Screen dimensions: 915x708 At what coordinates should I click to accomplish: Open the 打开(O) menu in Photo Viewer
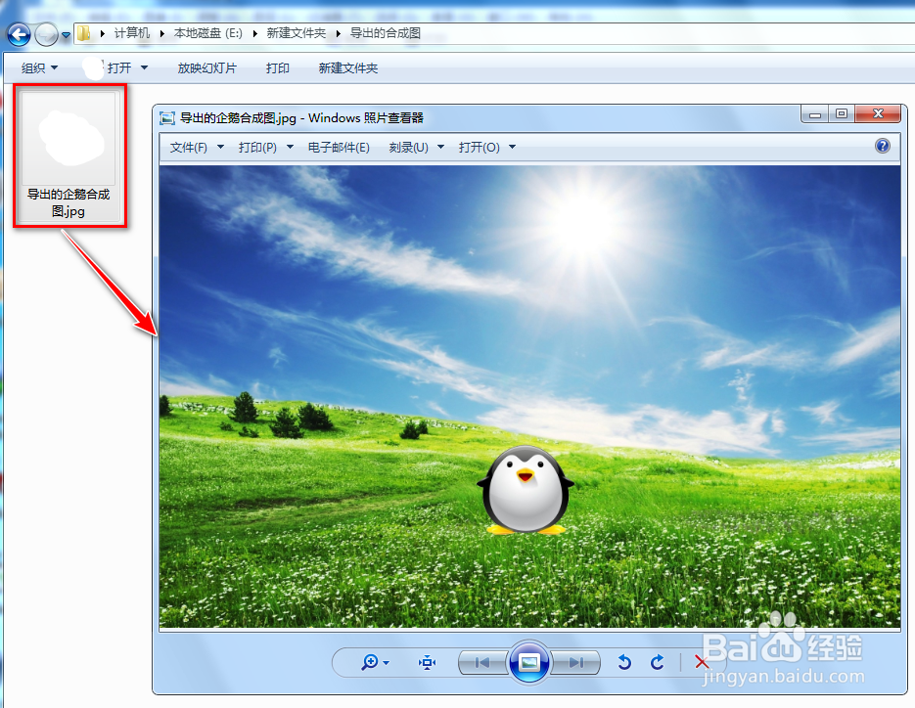(x=486, y=148)
